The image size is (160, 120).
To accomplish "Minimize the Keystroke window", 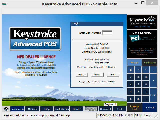I will [x=136, y=4].
